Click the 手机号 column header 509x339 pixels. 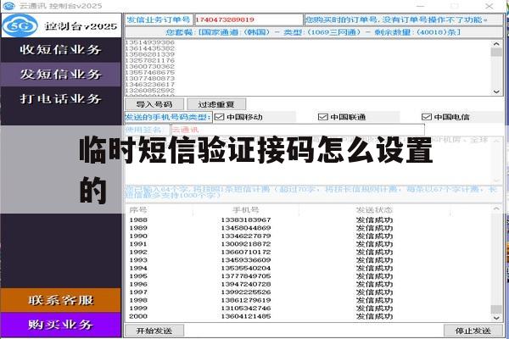point(246,210)
